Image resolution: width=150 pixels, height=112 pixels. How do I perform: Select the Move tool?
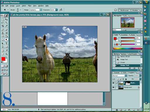(x=6, y=20)
